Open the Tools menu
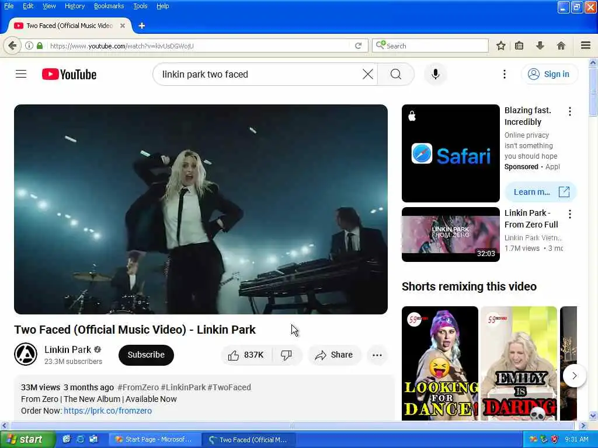The height and width of the screenshot is (448, 598). 140,6
